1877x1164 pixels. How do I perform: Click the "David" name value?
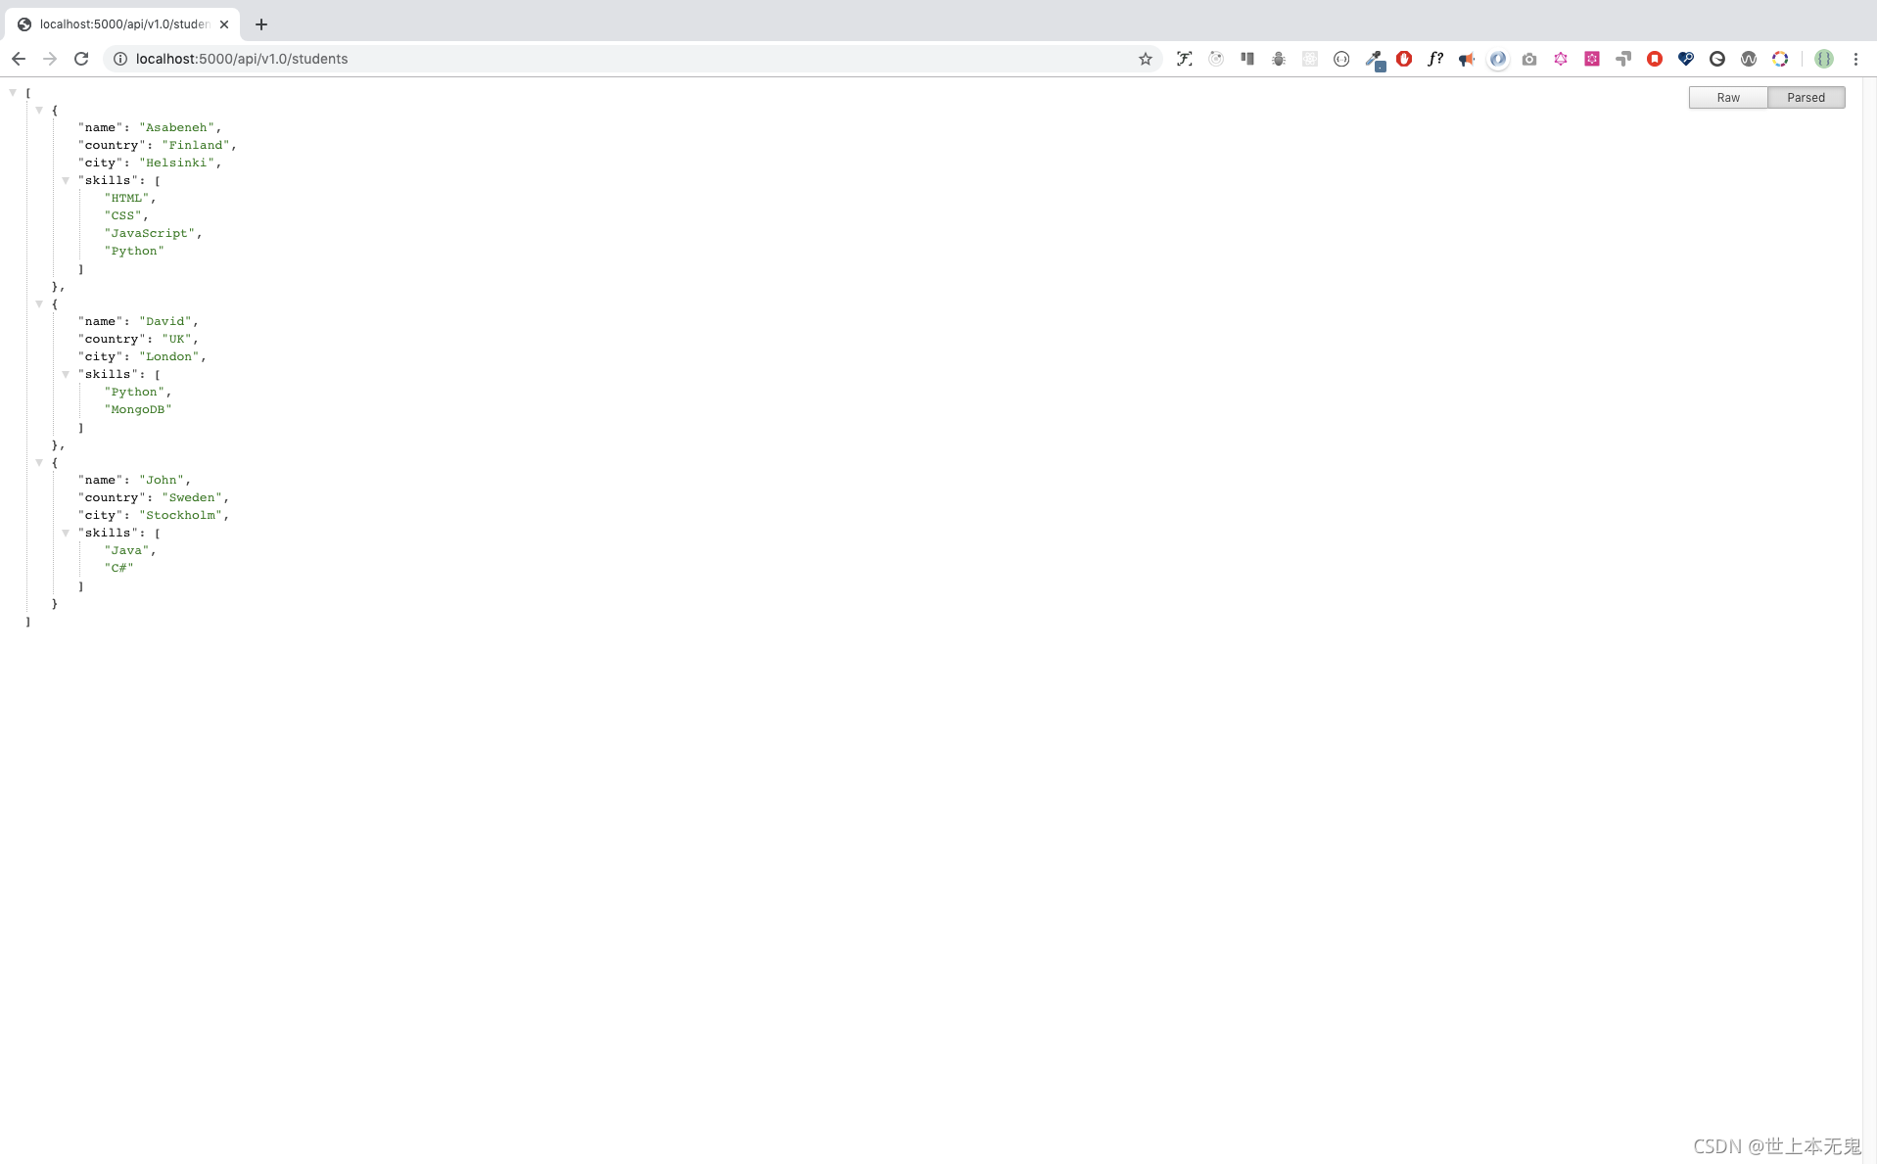165,321
